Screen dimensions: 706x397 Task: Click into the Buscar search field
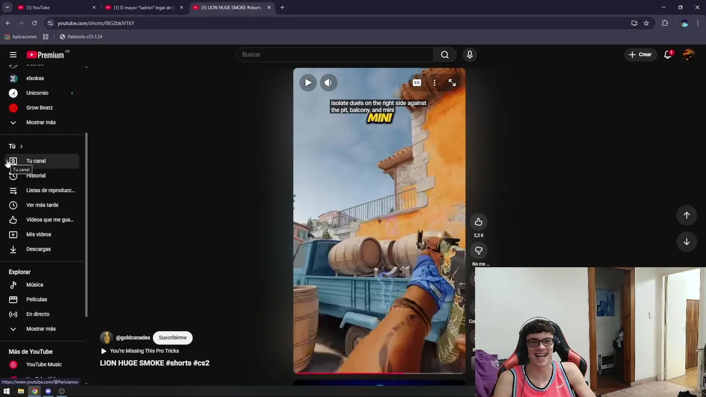(335, 55)
